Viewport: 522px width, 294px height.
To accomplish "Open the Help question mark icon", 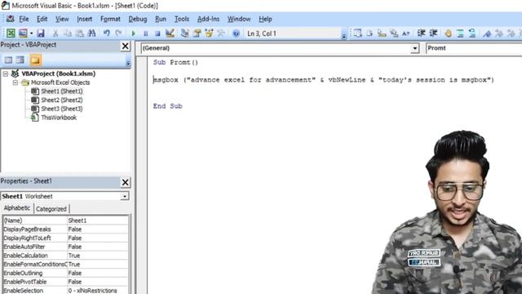I will pyautogui.click(x=236, y=33).
